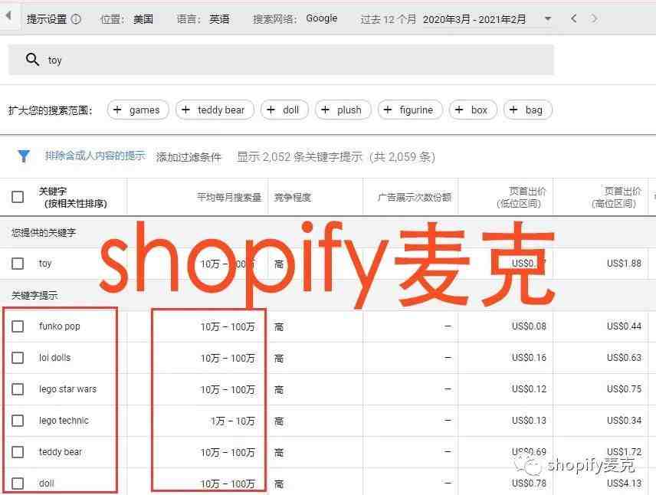Click the search volume 1万 – 10万 for lego technic

(x=233, y=421)
